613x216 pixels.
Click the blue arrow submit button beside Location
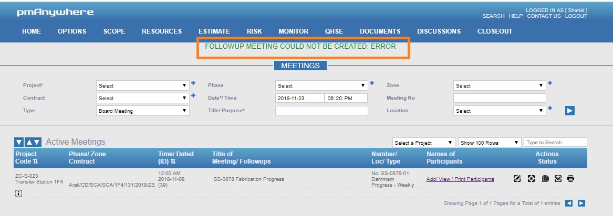570,111
